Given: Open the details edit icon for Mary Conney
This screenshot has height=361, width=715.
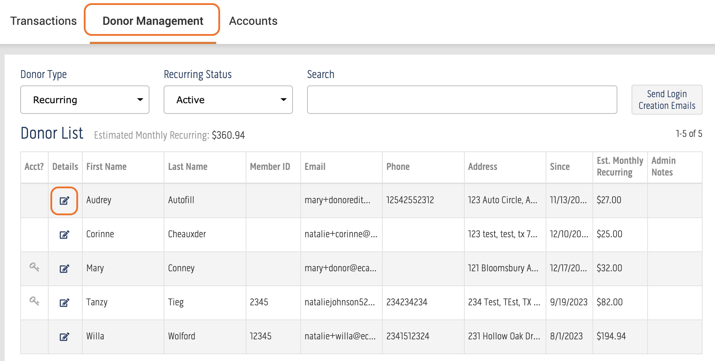Looking at the screenshot, I should [x=64, y=269].
